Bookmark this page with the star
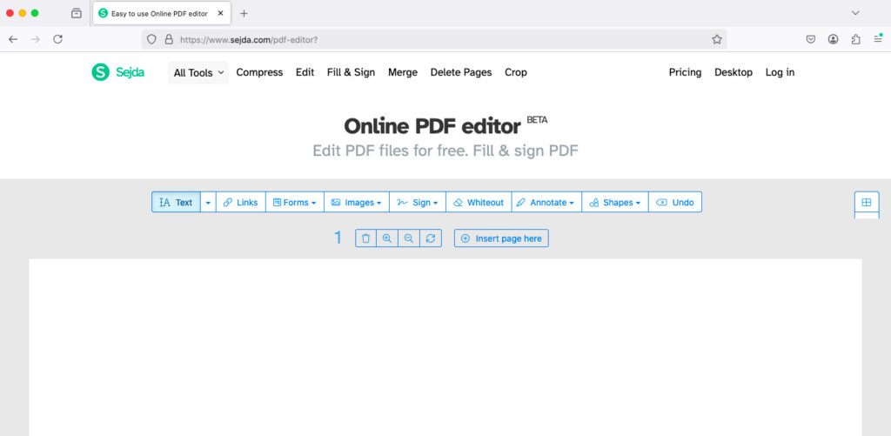This screenshot has height=436, width=891. (717, 39)
